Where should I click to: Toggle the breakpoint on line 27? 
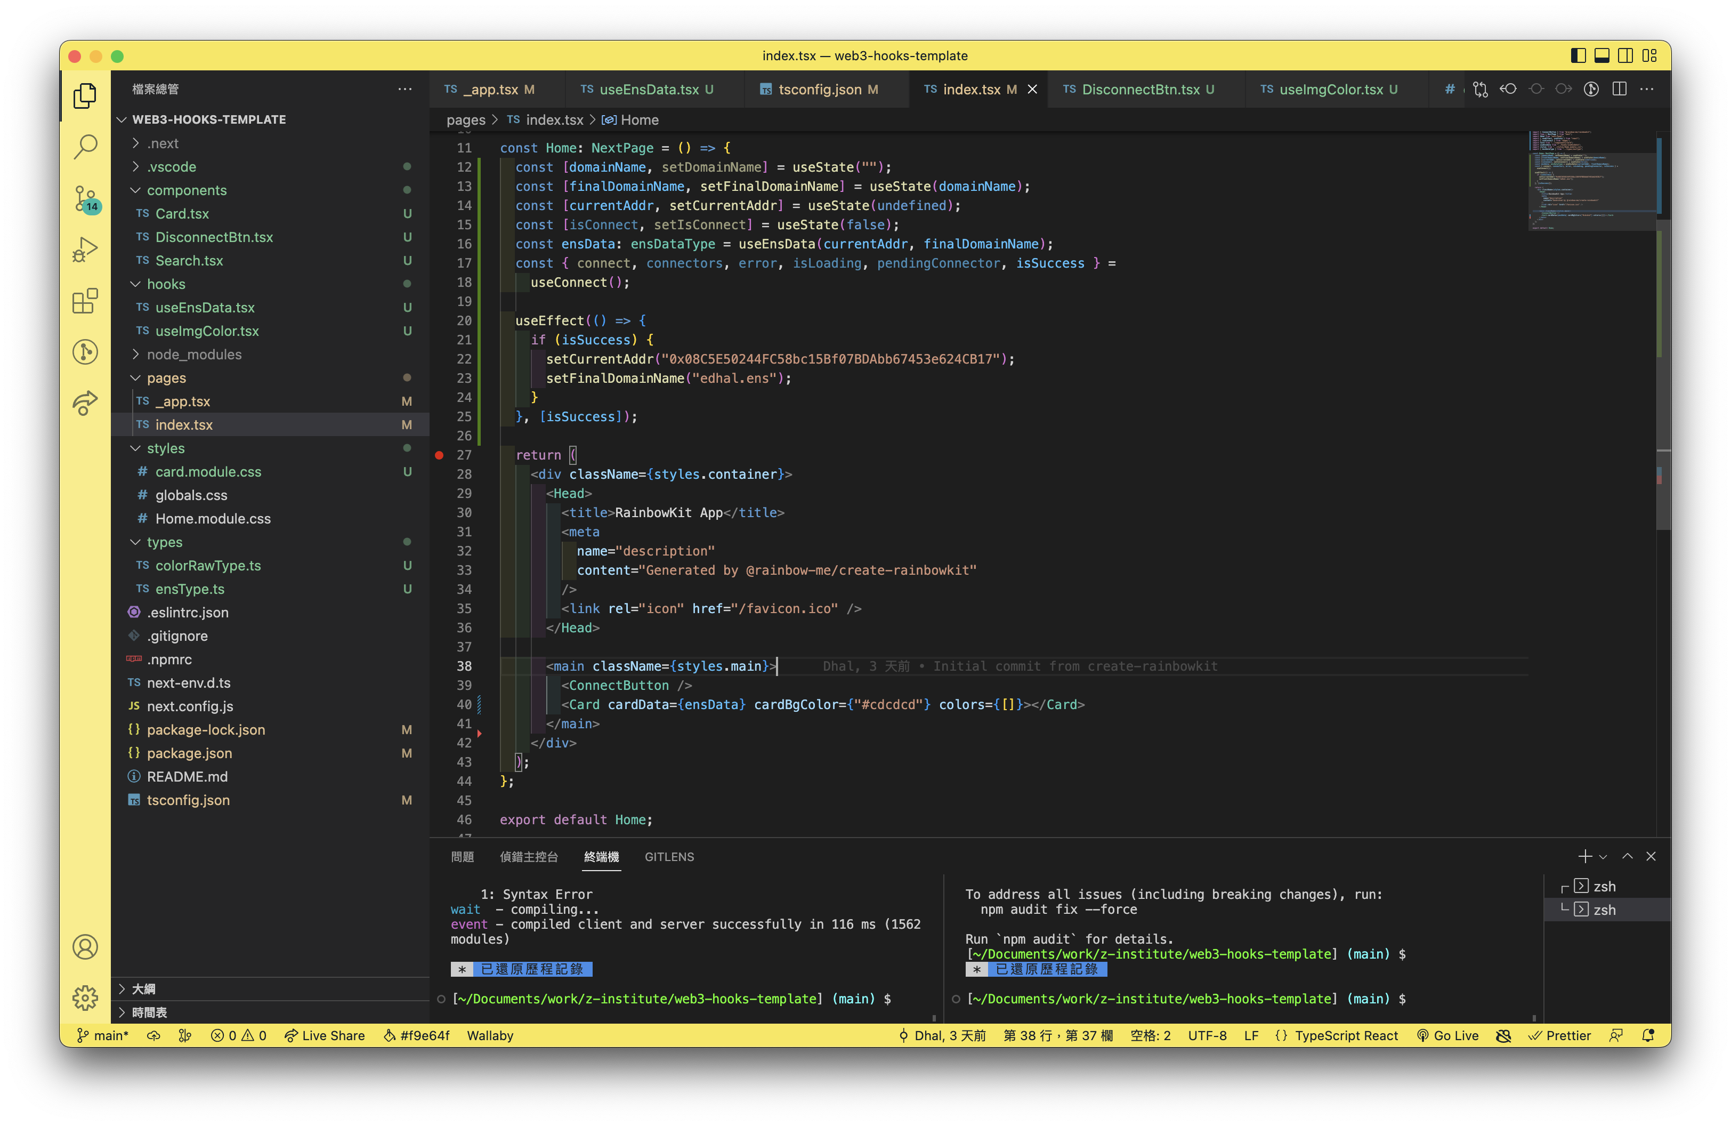(x=439, y=455)
